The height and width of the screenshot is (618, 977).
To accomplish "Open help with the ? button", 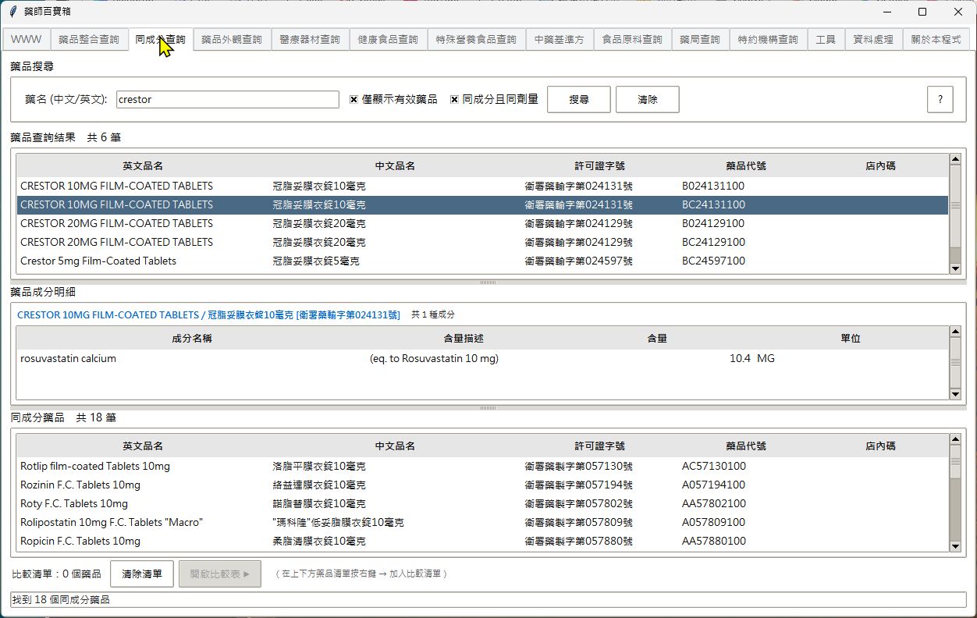I will click(x=940, y=100).
